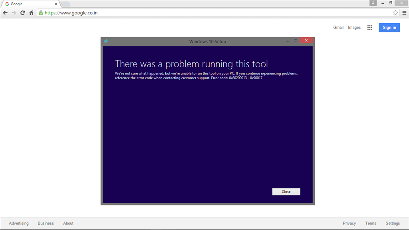Viewport: 409px width, 230px height.
Task: Reload the Google page
Action: [x=23, y=13]
